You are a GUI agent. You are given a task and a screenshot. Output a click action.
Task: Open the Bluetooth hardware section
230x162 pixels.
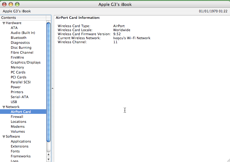[18, 38]
